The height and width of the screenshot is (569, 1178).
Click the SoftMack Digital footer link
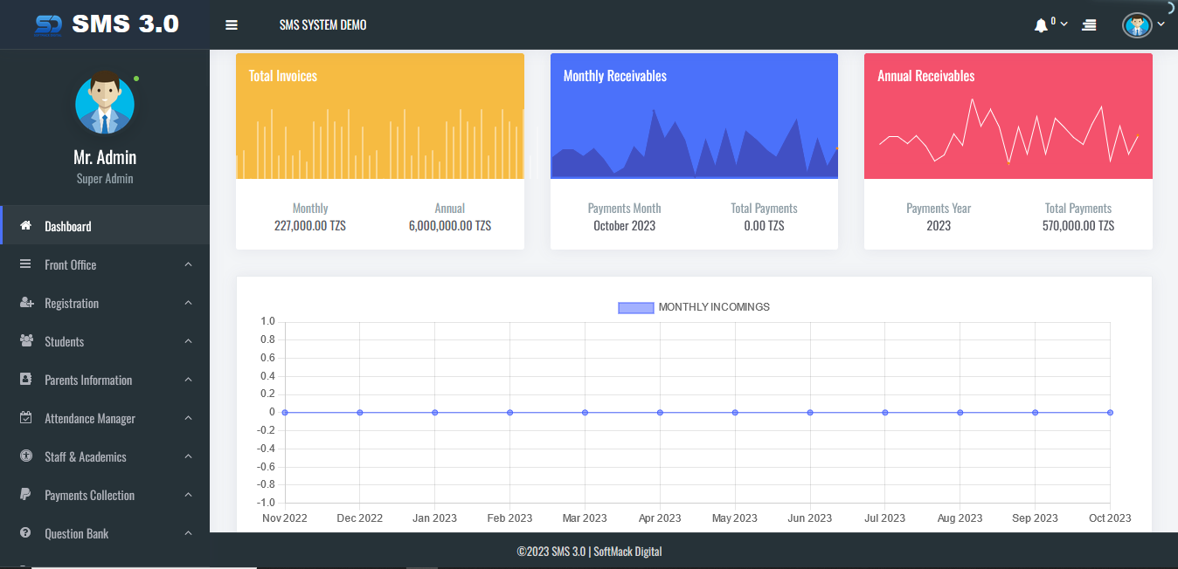pos(627,552)
